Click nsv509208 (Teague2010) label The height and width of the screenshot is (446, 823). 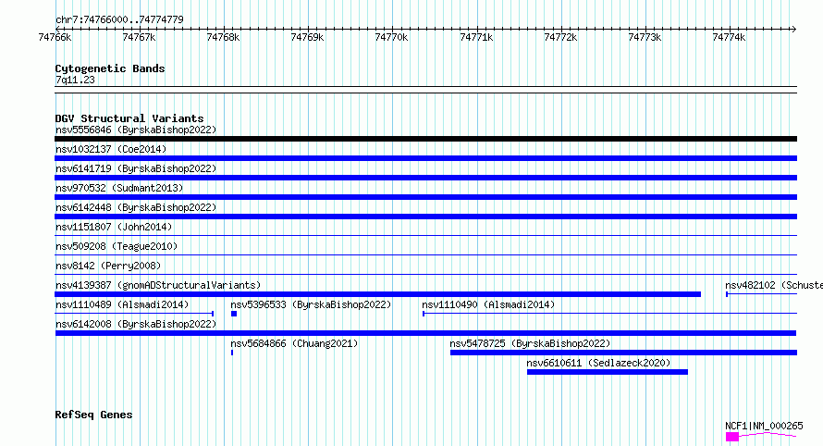point(117,246)
